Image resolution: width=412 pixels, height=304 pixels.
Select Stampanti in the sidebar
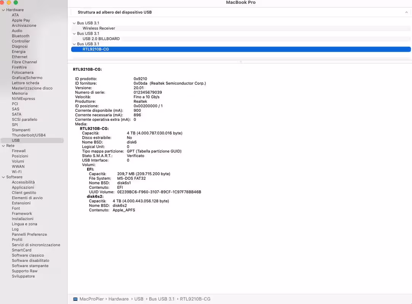21,130
